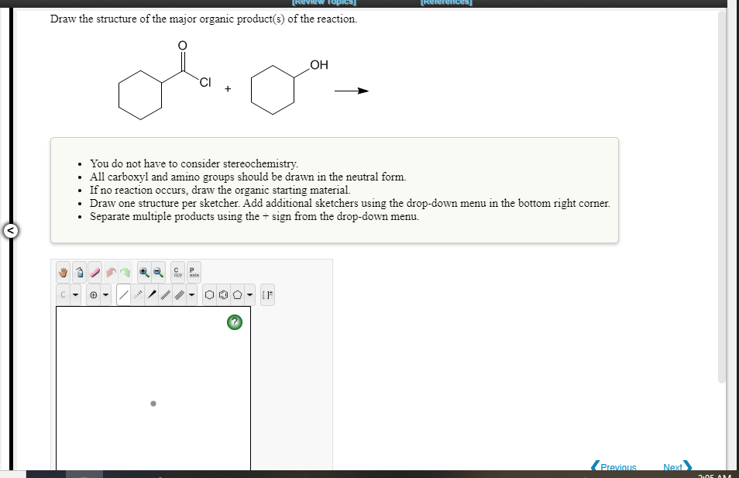
Task: Select the benzene ring template
Action: (x=222, y=295)
